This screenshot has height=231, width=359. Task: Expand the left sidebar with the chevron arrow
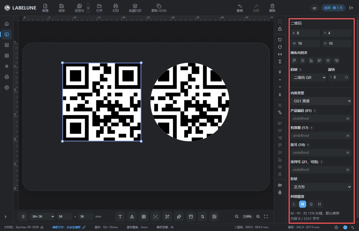pos(6,216)
